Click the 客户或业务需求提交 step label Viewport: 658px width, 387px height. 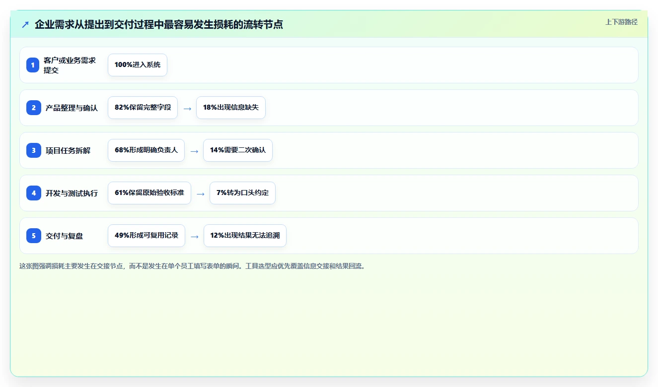click(70, 65)
